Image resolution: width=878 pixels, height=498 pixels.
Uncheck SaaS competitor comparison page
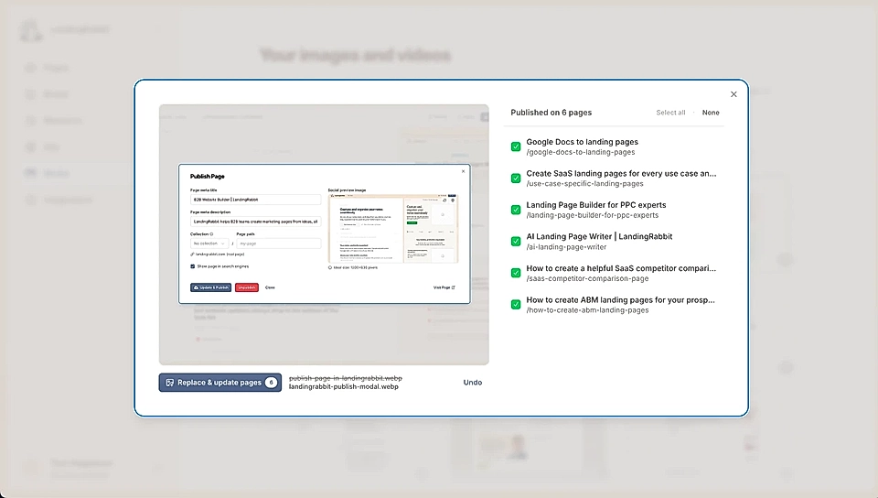coord(516,273)
